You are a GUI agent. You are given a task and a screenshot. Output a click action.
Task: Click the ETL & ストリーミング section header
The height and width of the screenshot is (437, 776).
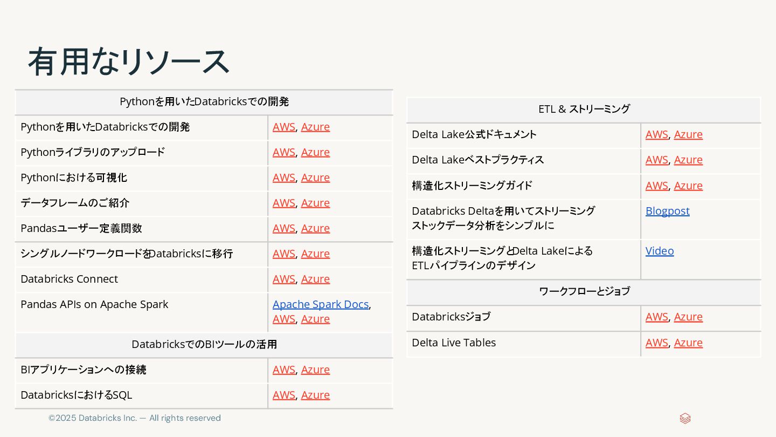pyautogui.click(x=584, y=109)
